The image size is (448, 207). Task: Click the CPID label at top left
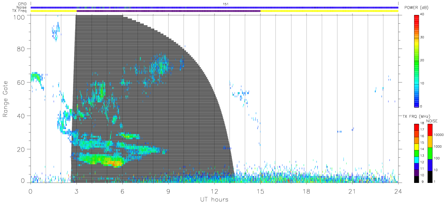(x=23, y=4)
